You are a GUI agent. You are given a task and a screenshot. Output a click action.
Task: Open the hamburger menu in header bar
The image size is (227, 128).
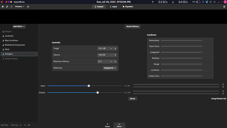tap(224, 7)
